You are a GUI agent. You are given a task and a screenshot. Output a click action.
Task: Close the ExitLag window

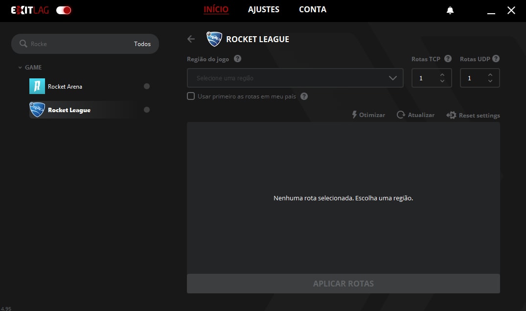tap(511, 10)
